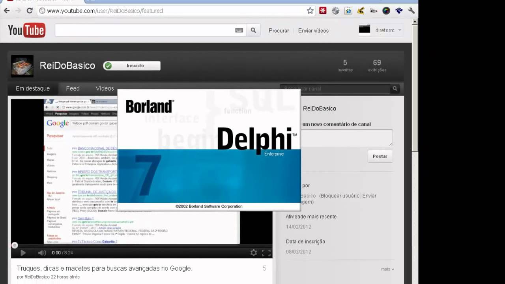Open the Chrome wrench menu
The width and height of the screenshot is (505, 284).
pos(411,11)
